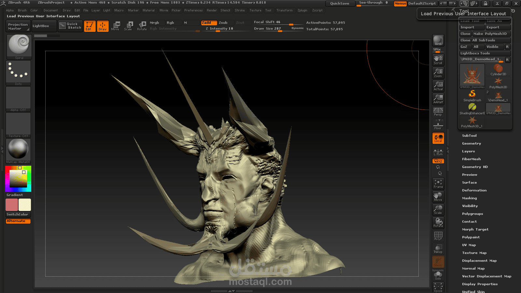Select the Scroll tool on right shelf
This screenshot has height=293, width=521.
pos(438,59)
